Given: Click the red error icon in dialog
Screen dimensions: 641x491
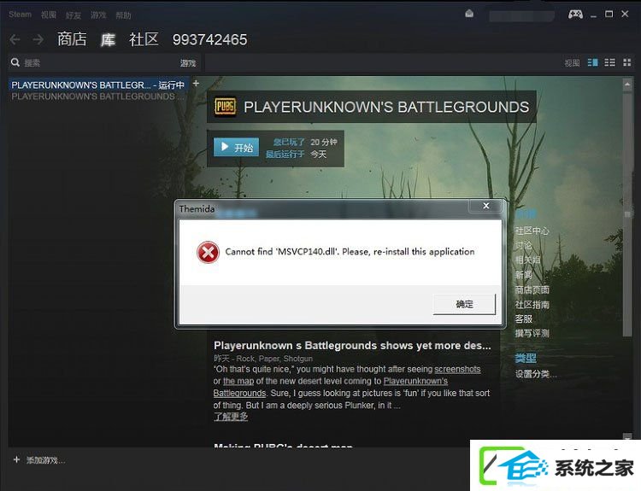Looking at the screenshot, I should pos(208,252).
